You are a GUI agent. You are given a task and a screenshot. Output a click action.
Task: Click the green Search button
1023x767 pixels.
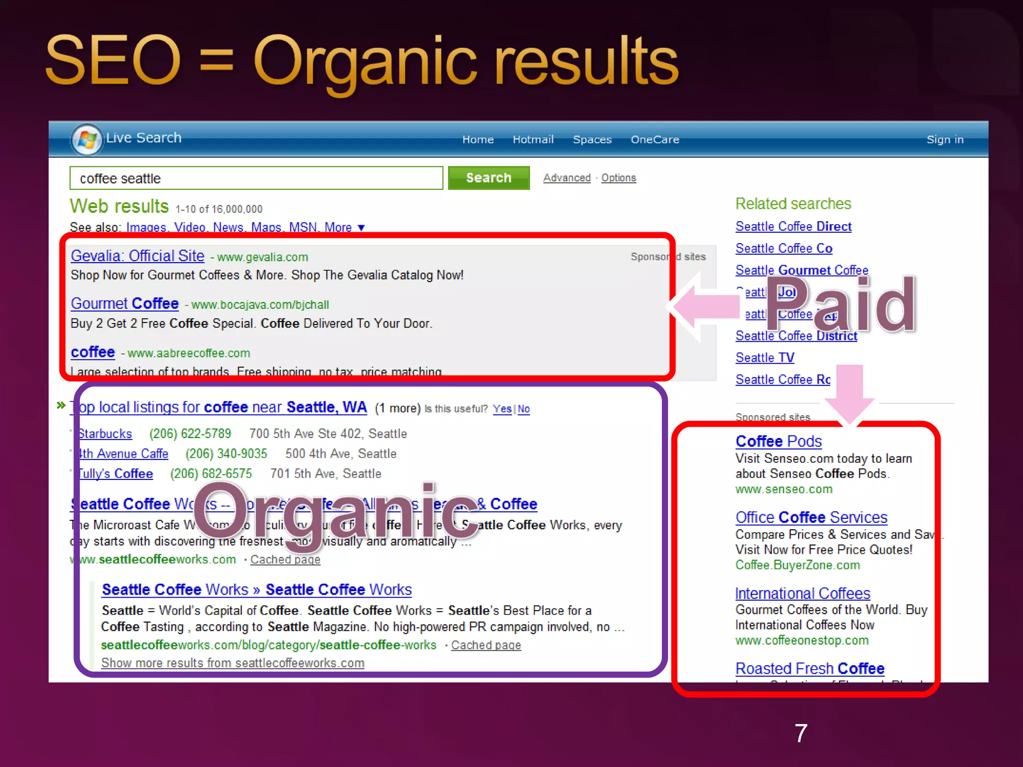(488, 178)
